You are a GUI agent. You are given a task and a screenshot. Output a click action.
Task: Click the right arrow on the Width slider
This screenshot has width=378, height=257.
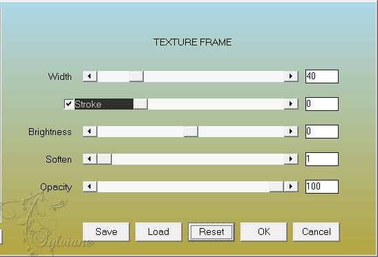coord(291,76)
